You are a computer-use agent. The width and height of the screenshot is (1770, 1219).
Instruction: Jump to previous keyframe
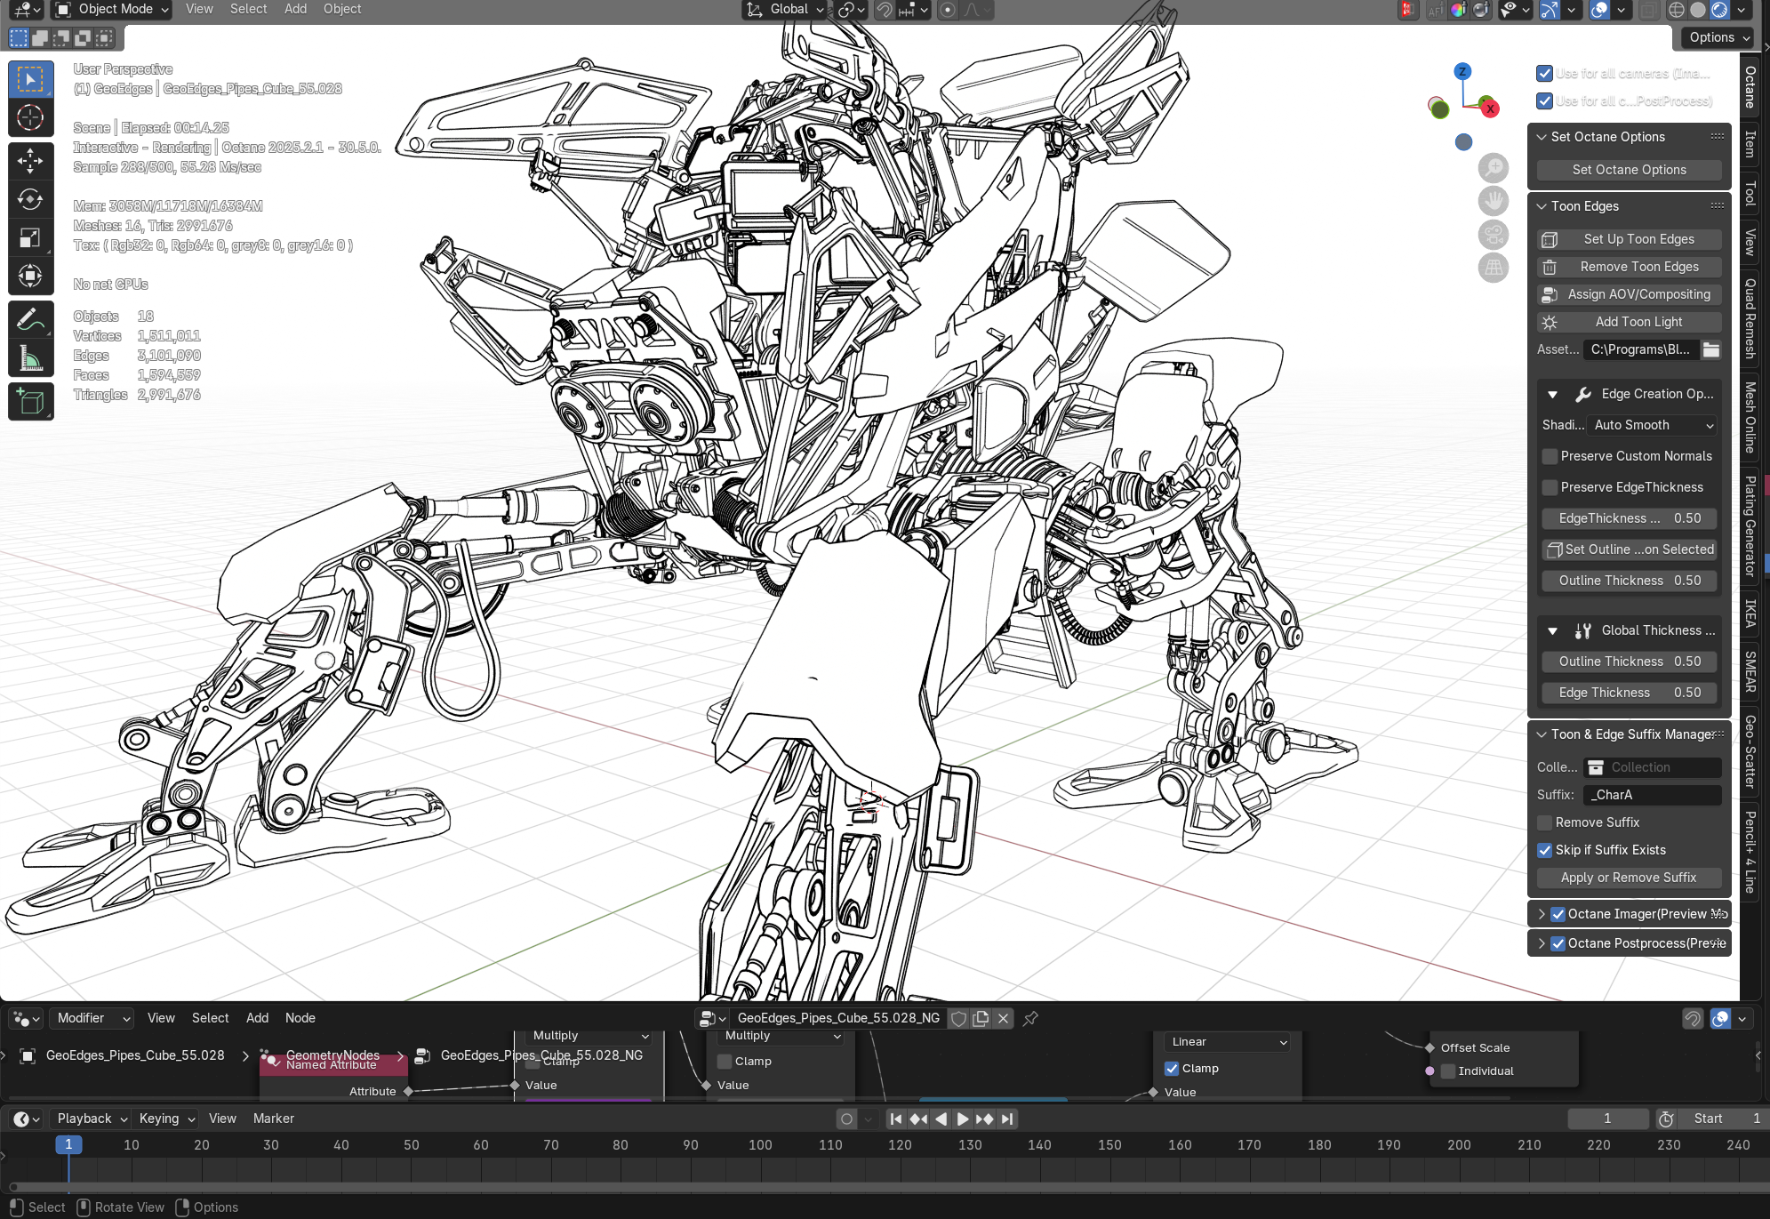click(x=918, y=1119)
